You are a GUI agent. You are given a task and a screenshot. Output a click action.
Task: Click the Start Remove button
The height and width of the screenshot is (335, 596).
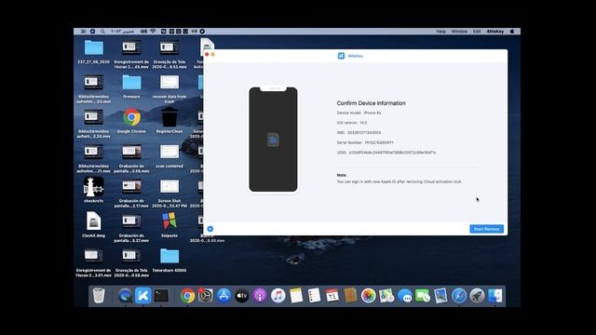click(486, 229)
